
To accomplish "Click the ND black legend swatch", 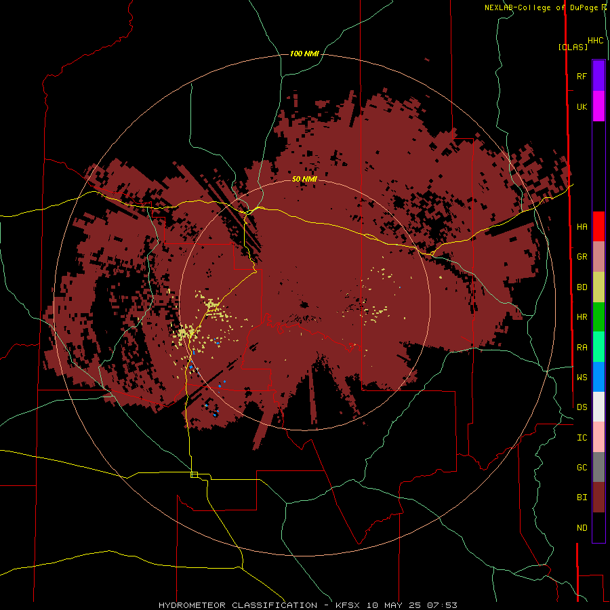I will point(598,527).
